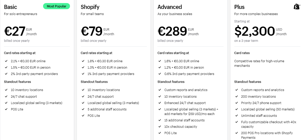Click the Shopify Plus bag logo
Image resolution: width=304 pixels, height=140 pixels.
click(x=297, y=7)
